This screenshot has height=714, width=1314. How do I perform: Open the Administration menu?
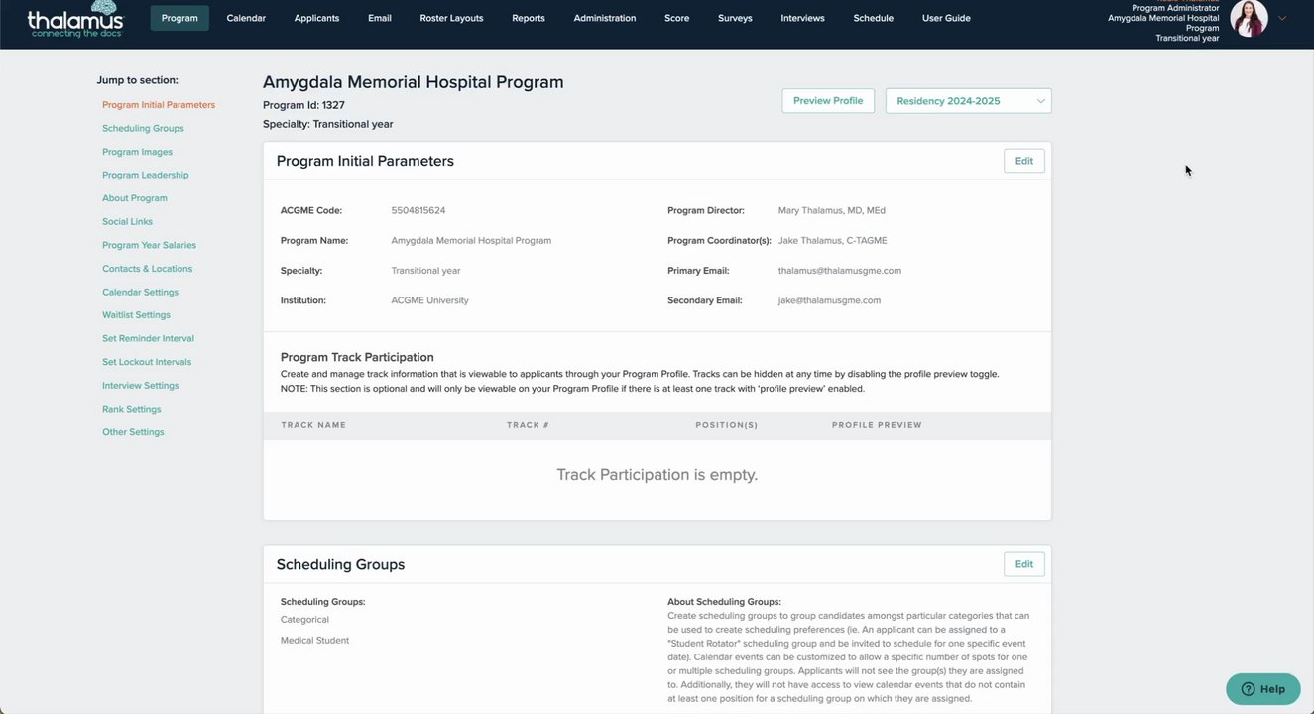[x=605, y=18]
